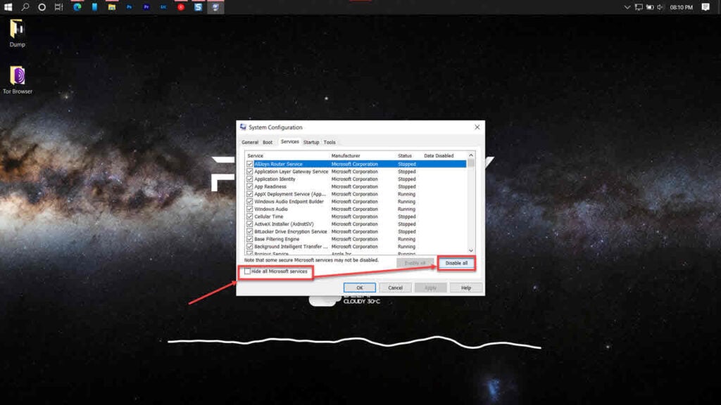Open the Dump folder on the desktop
Screen dimensions: 721x405
pyautogui.click(x=17, y=34)
